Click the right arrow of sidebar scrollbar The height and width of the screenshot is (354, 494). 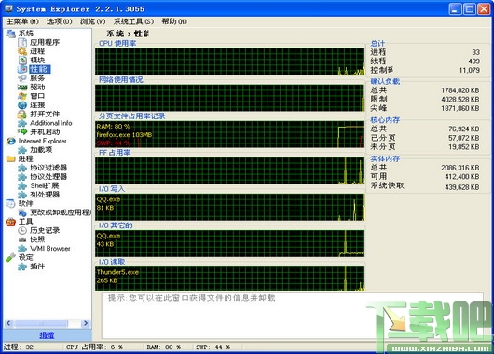coord(86,323)
